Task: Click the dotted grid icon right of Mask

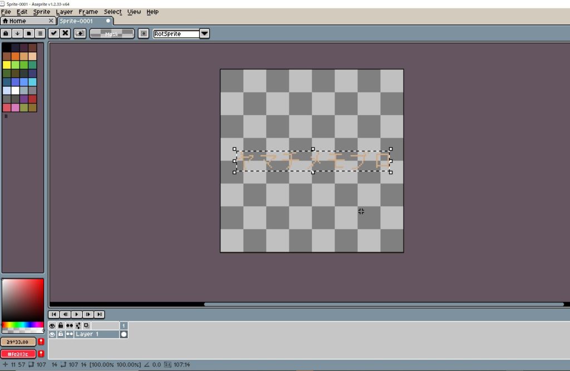Action: [x=144, y=33]
